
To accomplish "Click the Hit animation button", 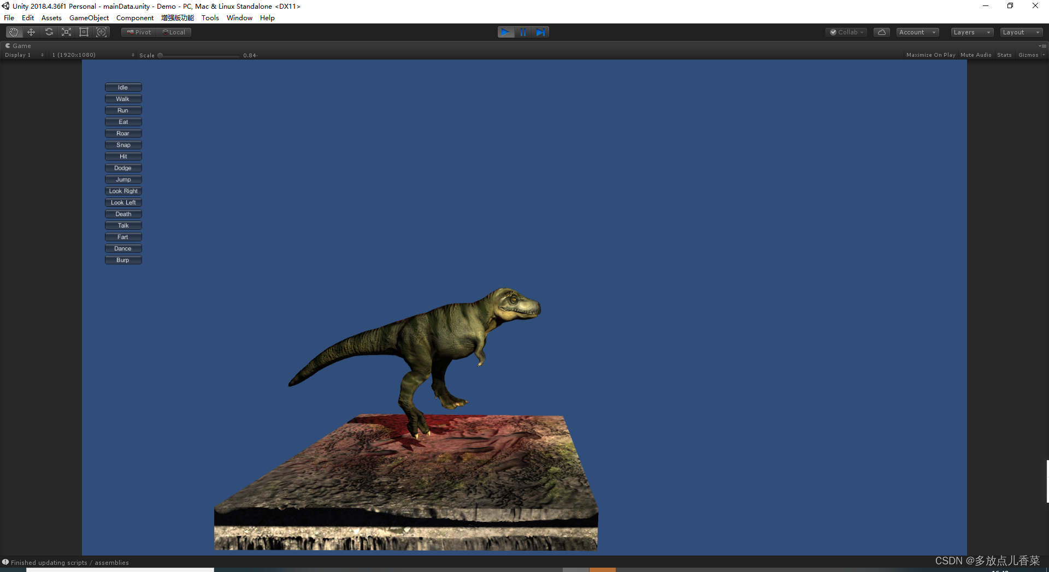I will click(123, 156).
